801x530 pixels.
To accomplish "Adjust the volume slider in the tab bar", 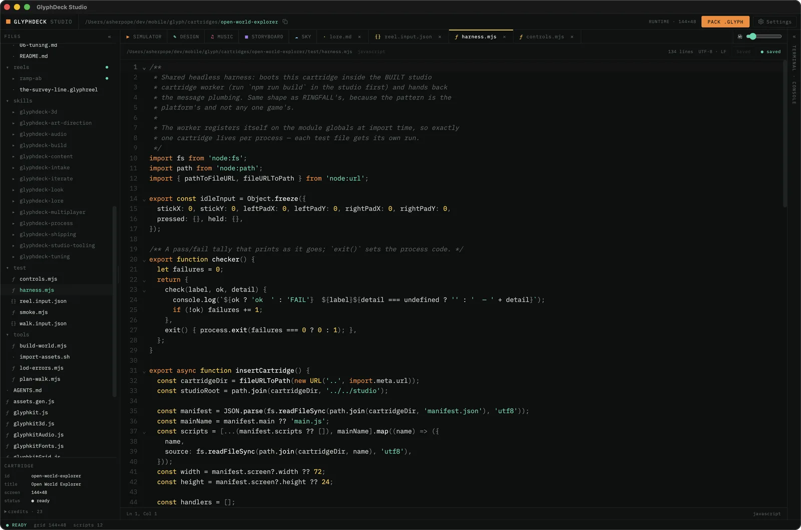I will coord(764,36).
